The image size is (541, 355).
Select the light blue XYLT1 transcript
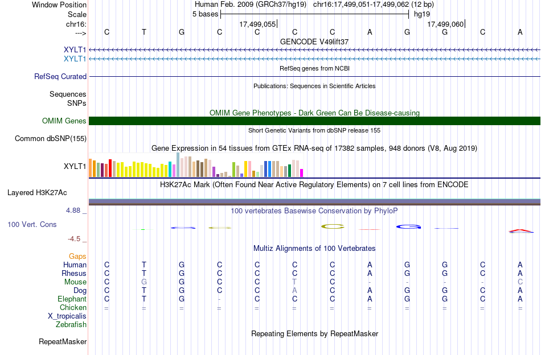tap(315, 59)
